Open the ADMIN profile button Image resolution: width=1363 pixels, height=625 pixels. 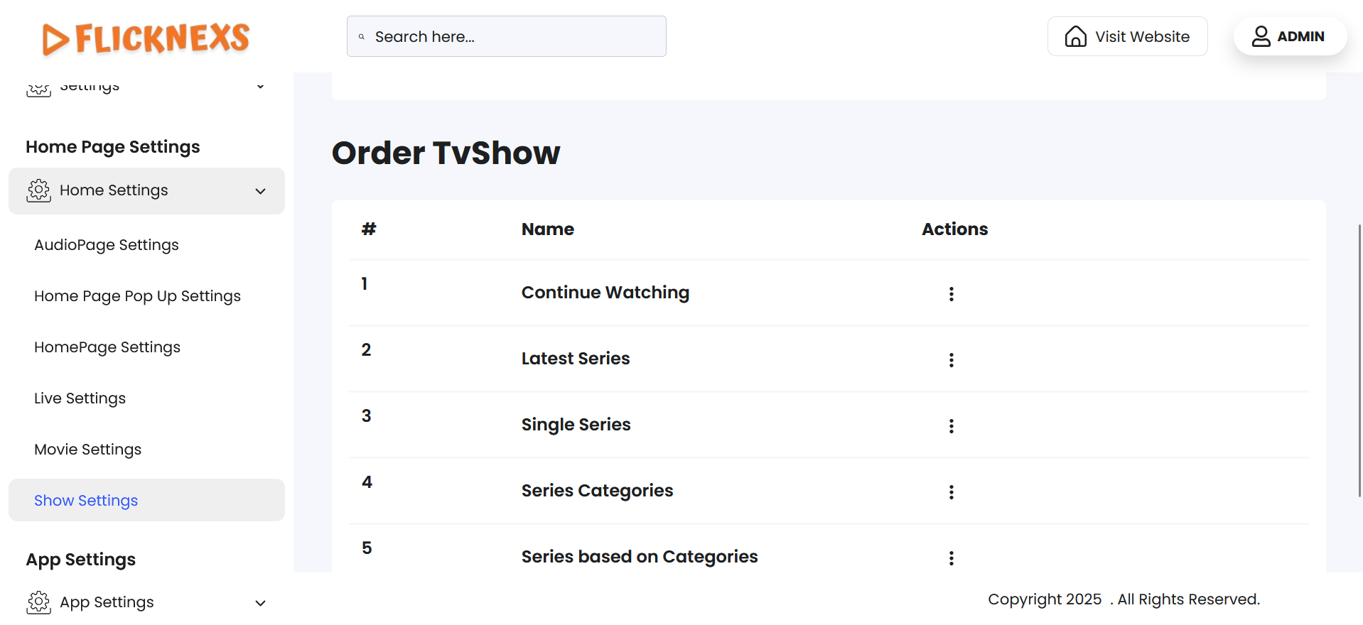coord(1289,36)
